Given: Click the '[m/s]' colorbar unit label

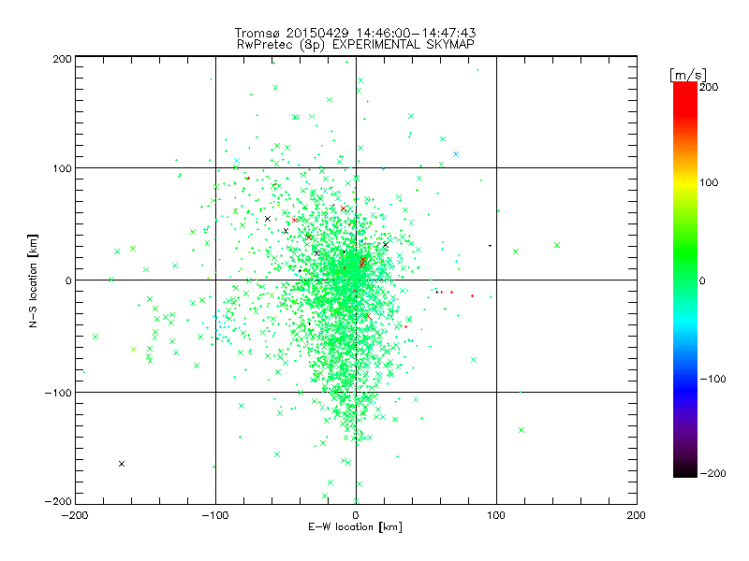Looking at the screenshot, I should tap(687, 75).
